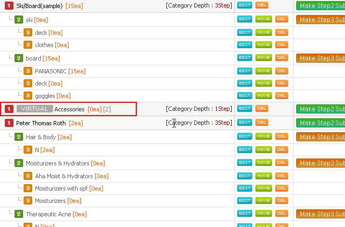Edit Aha Moist & Hydrators entry
The width and height of the screenshot is (345, 227).
point(245,176)
